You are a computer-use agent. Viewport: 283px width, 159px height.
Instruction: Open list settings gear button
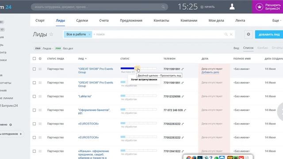[x=249, y=34]
